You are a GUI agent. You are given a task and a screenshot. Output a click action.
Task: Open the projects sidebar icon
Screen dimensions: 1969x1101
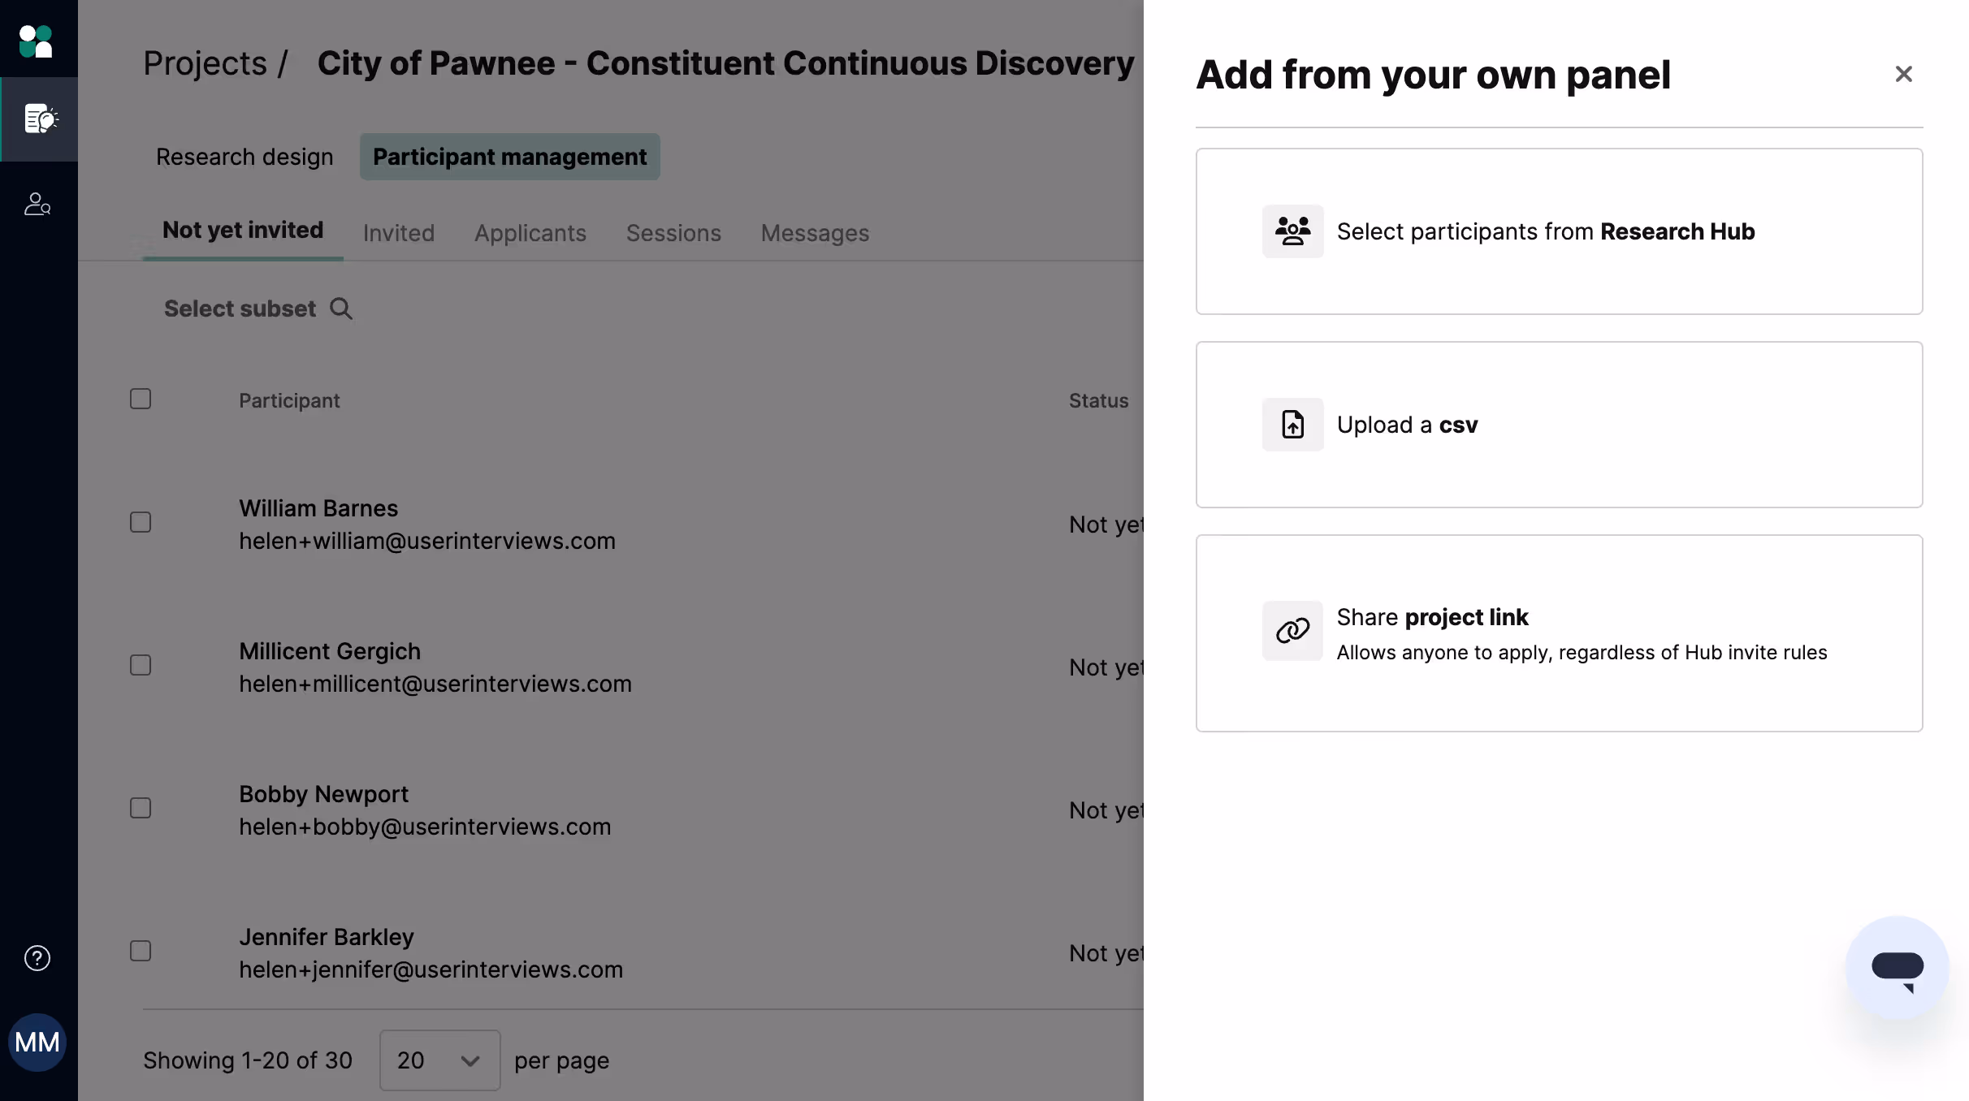coord(40,119)
